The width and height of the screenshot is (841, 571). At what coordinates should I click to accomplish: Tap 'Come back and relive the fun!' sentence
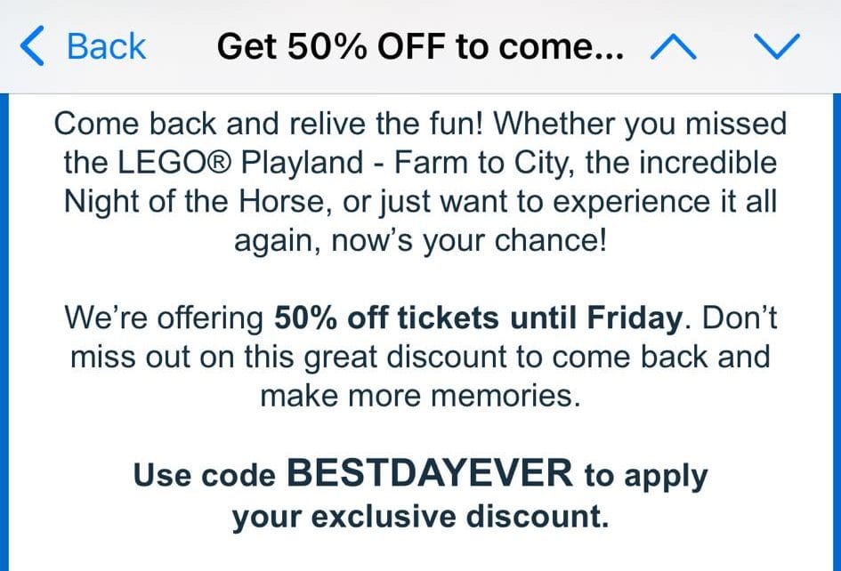tap(269, 124)
